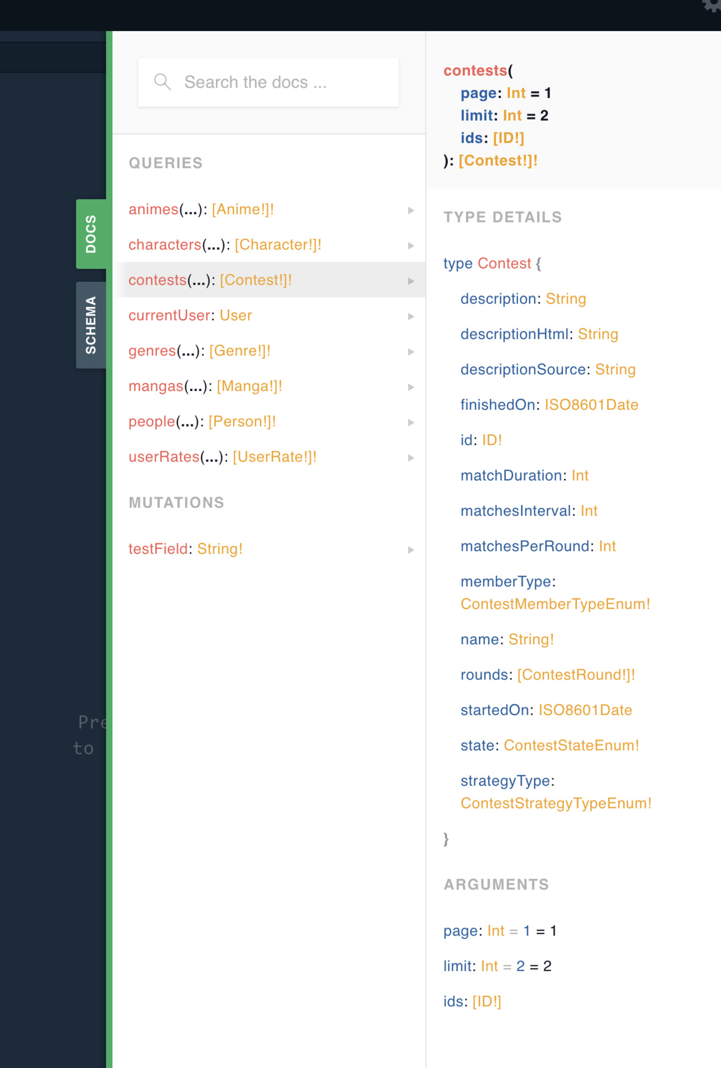Click the Contest return type in signature
The width and height of the screenshot is (721, 1068).
[x=497, y=161]
